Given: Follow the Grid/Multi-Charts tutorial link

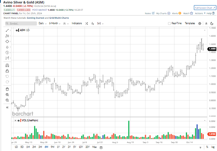Looking at the screenshot, I should pos(59,18).
